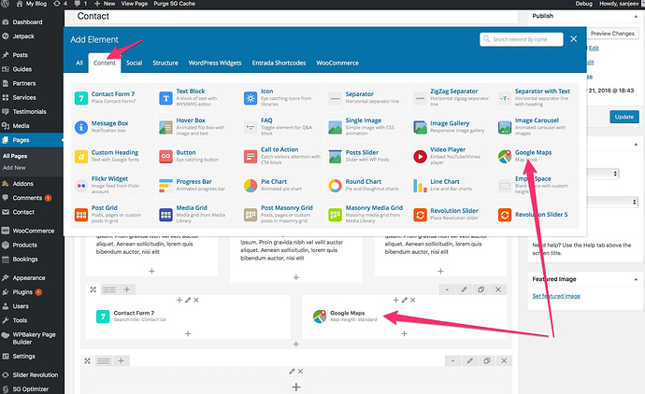Choose the Hover Box element
The height and width of the screenshot is (394, 645).
(x=198, y=127)
